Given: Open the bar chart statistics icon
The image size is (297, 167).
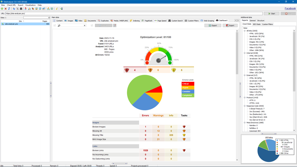Looking at the screenshot, I should (29, 9).
